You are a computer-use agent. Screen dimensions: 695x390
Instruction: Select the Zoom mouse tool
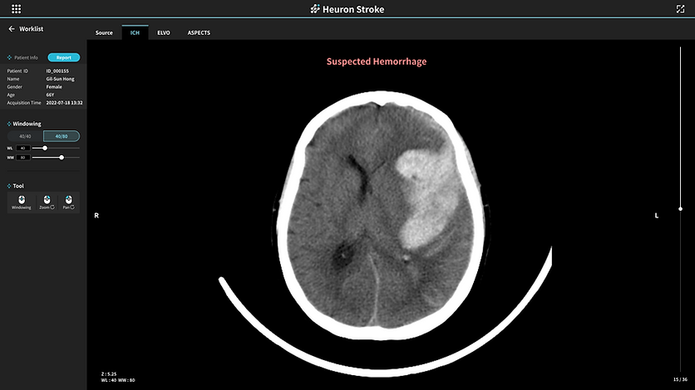click(x=47, y=202)
